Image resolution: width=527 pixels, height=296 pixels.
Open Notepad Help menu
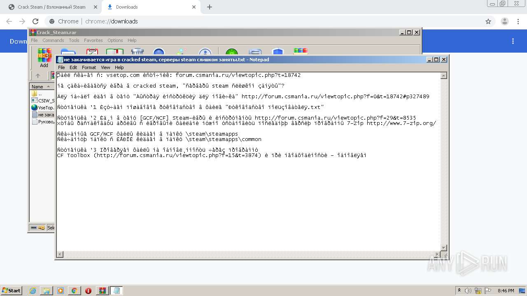[119, 67]
